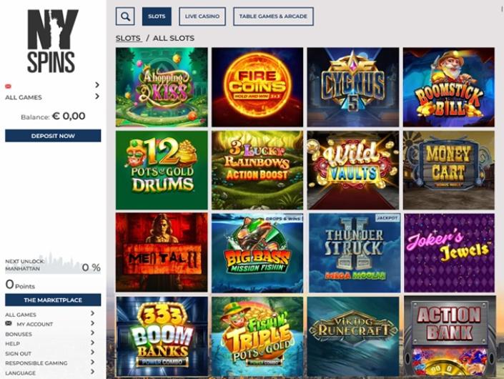Open the envelope icon beside My Account

[x=9, y=323]
